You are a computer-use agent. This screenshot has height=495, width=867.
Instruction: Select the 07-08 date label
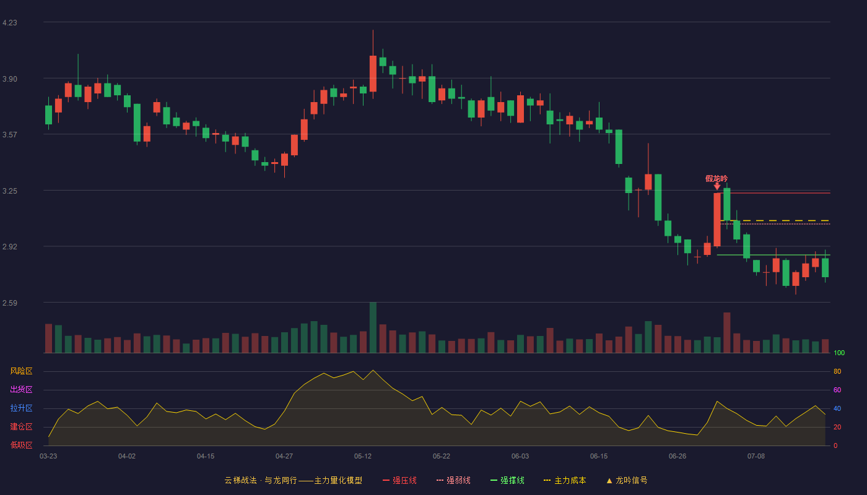point(756,456)
